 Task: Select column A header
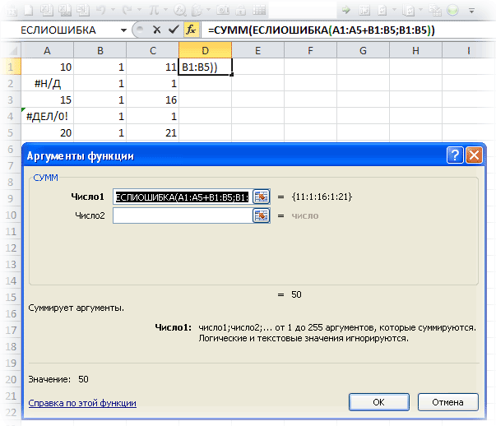click(47, 50)
